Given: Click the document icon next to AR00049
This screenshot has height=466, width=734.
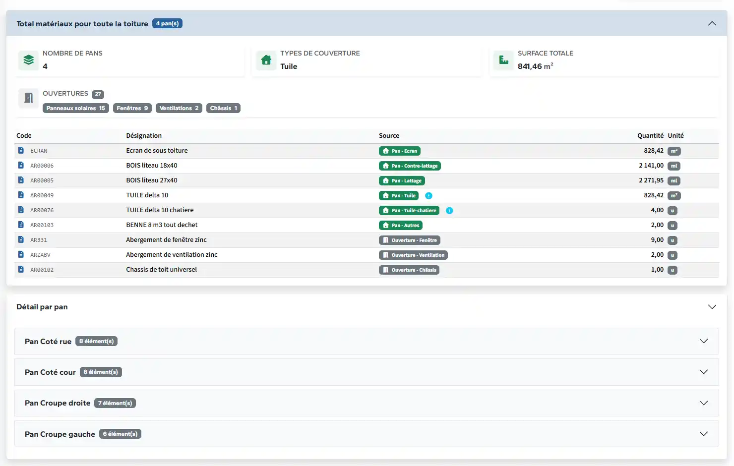Looking at the screenshot, I should tap(21, 195).
